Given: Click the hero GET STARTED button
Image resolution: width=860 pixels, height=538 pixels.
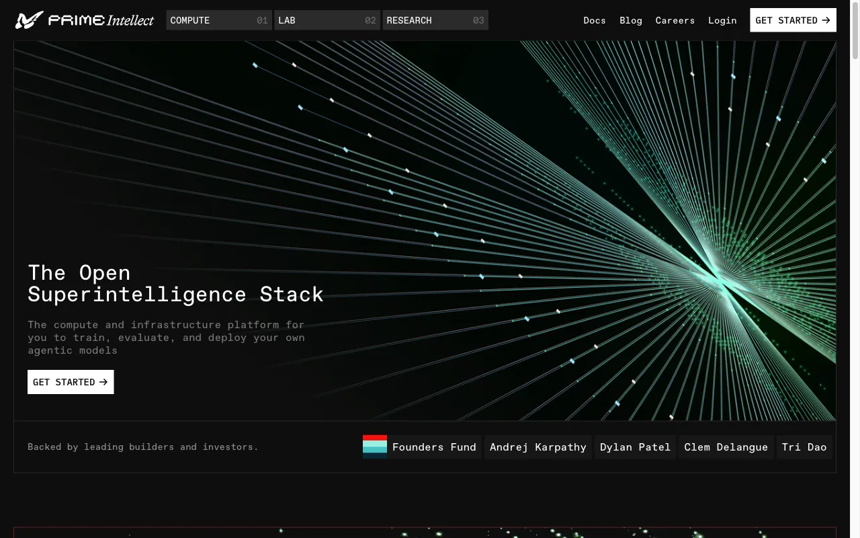Looking at the screenshot, I should coord(71,382).
